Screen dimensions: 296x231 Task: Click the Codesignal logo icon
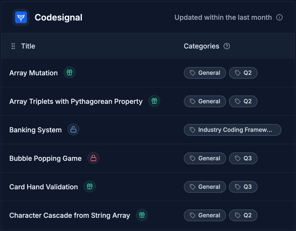point(21,18)
